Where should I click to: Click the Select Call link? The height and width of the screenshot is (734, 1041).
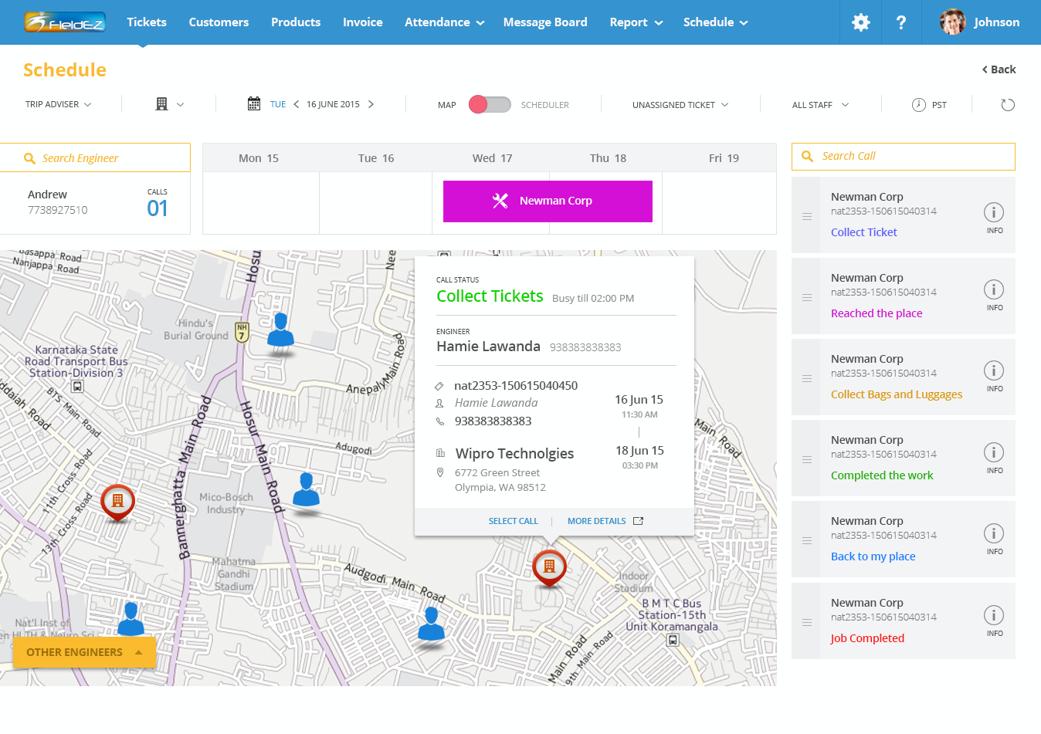[x=514, y=521]
